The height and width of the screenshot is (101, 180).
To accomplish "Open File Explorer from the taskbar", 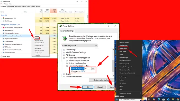I will [x=173, y=99].
